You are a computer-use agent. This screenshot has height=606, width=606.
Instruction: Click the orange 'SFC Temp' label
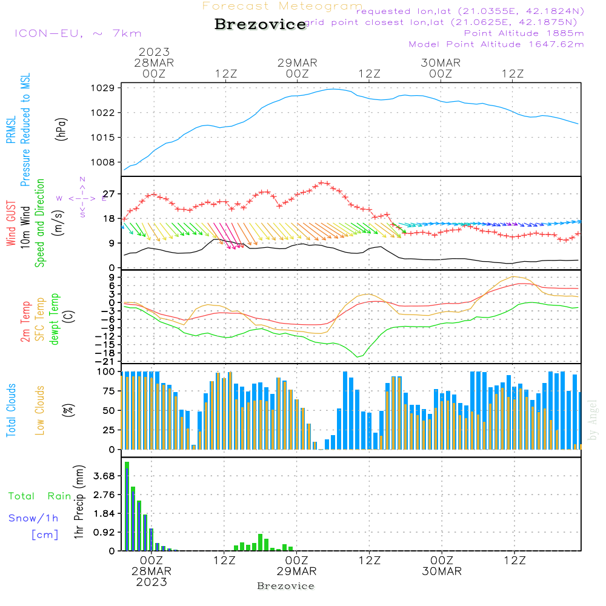click(x=40, y=319)
